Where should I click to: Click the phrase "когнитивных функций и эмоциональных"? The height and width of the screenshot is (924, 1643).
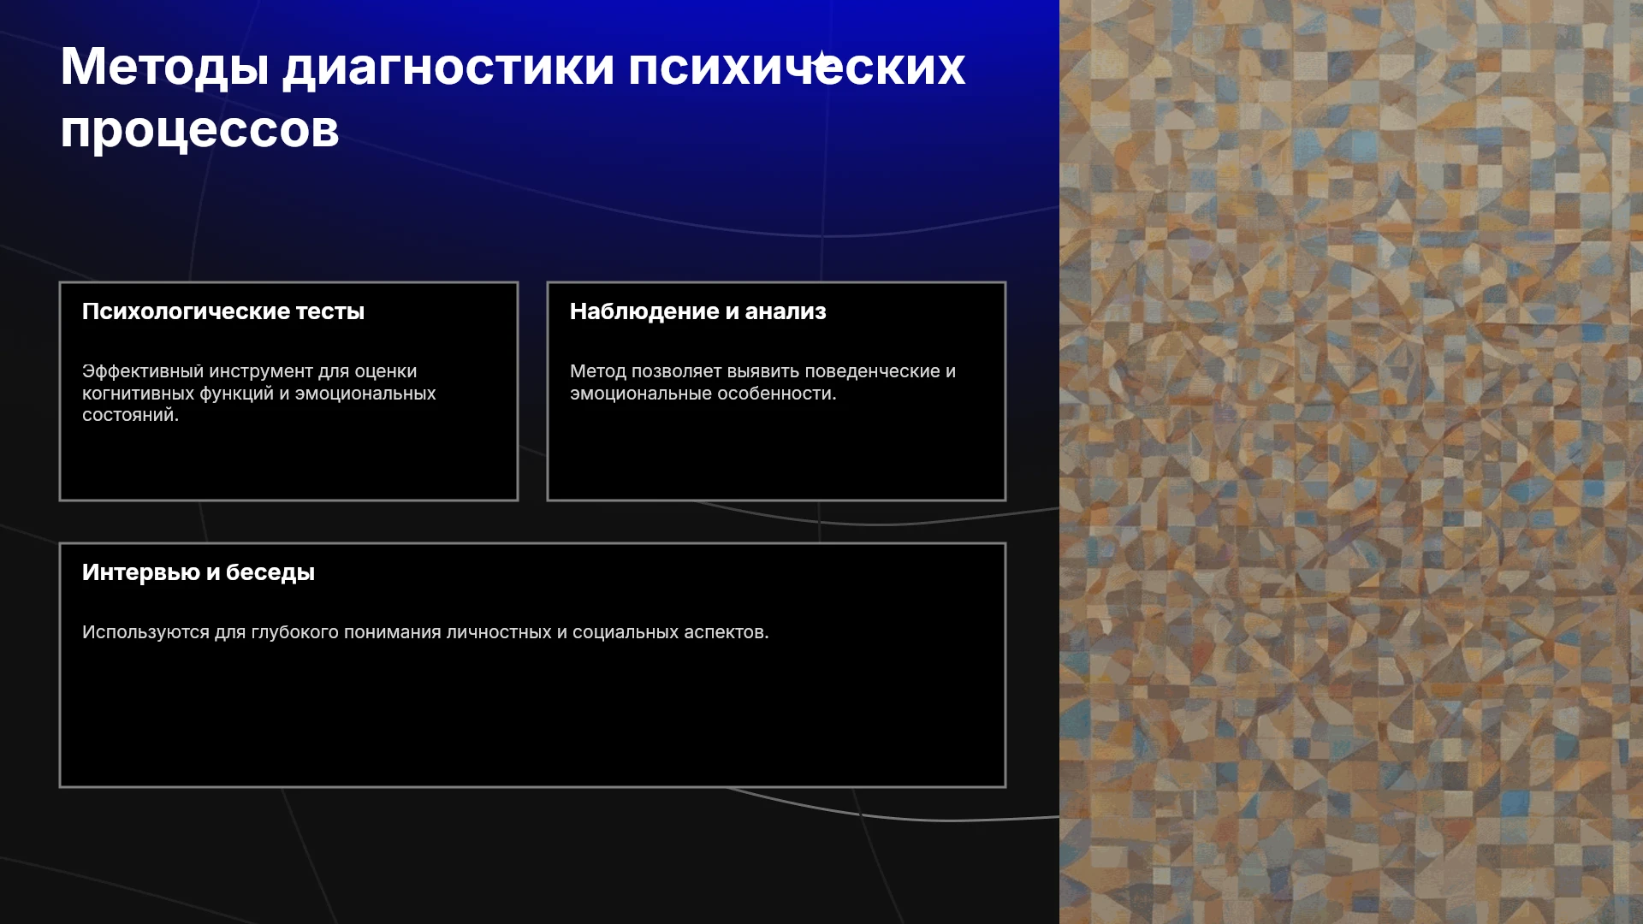coord(259,394)
